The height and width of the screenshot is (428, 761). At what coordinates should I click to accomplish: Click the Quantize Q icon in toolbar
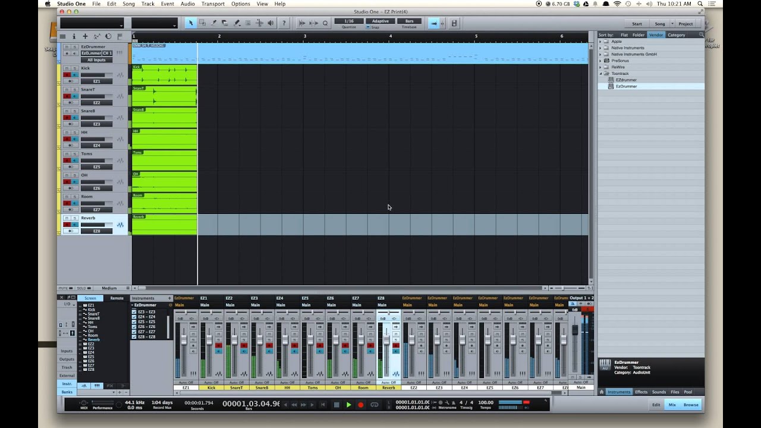pos(325,23)
